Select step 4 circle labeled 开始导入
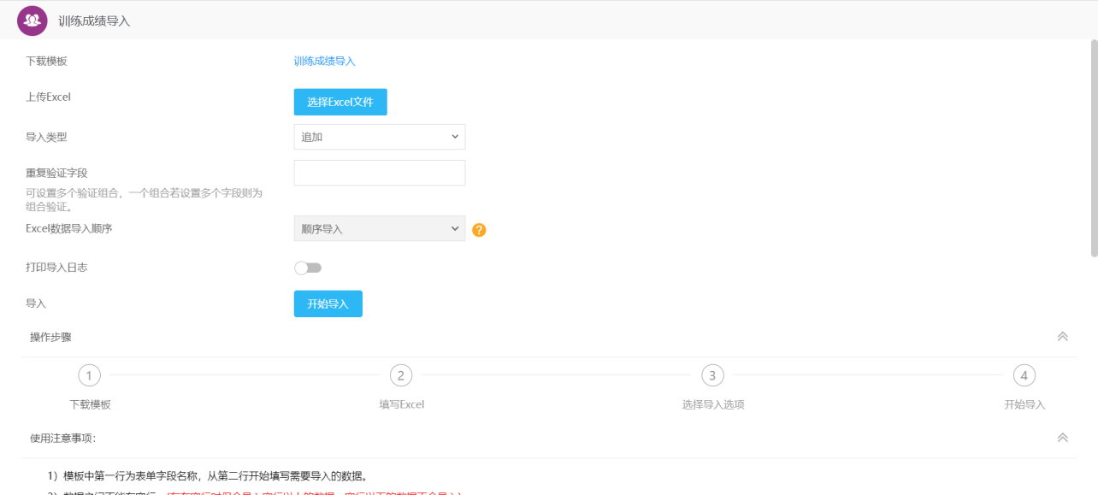The image size is (1098, 495). (x=1024, y=374)
